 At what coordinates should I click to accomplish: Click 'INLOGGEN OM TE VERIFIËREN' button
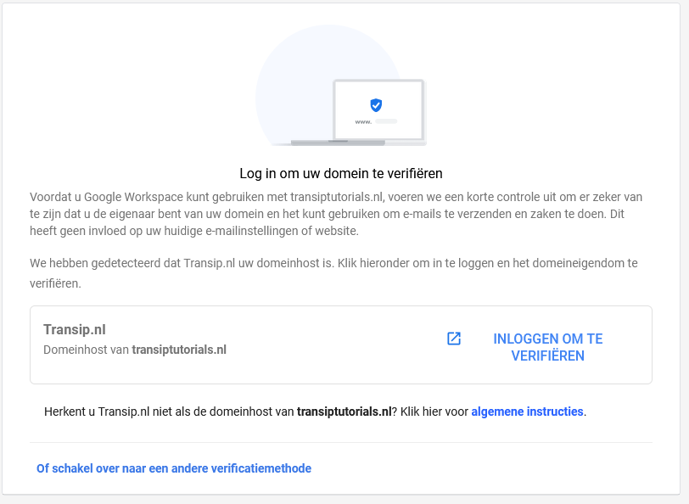point(547,347)
